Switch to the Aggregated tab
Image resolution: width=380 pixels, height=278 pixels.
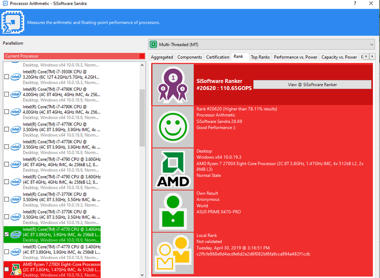click(x=162, y=57)
